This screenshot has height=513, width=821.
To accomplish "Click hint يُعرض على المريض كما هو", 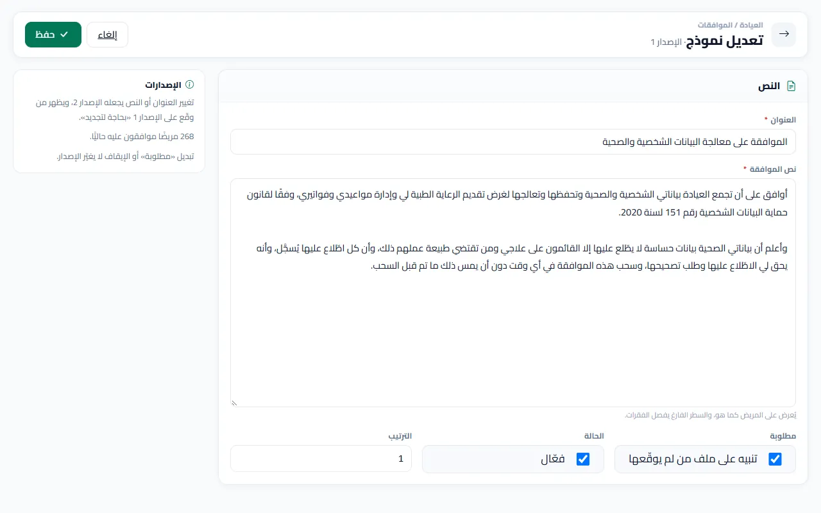I will tap(710, 415).
